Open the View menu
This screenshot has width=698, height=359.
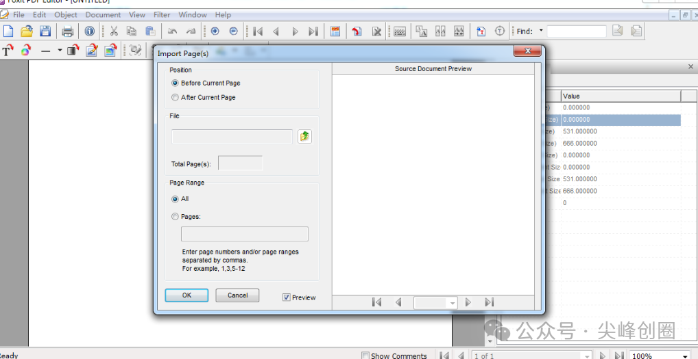pos(137,14)
